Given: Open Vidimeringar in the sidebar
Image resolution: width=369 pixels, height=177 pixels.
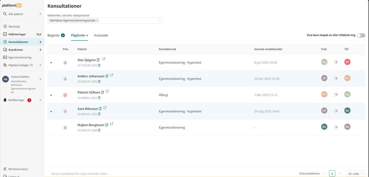Looking at the screenshot, I should (17, 34).
